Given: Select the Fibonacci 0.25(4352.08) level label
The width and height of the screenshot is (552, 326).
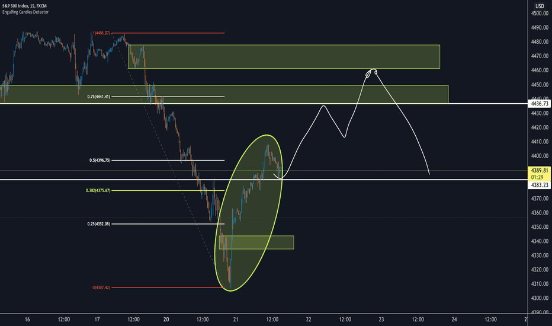Looking at the screenshot, I should coord(99,224).
